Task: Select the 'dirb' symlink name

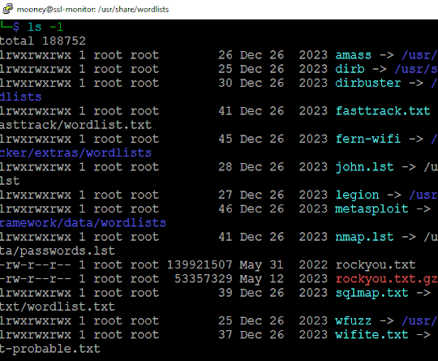Action: (x=350, y=69)
